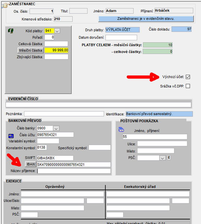Click the Oprávněný Ulice field

coord(53,200)
